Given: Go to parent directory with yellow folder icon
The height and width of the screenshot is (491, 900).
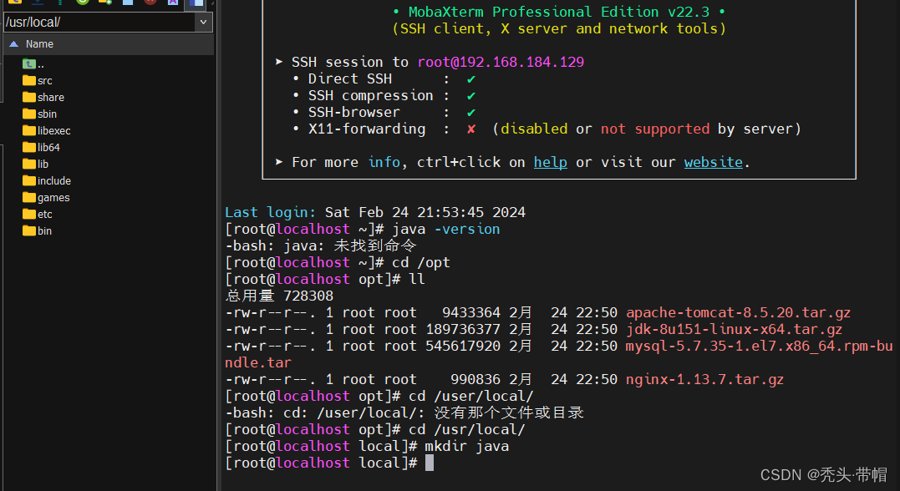Looking at the screenshot, I should pos(13,4).
